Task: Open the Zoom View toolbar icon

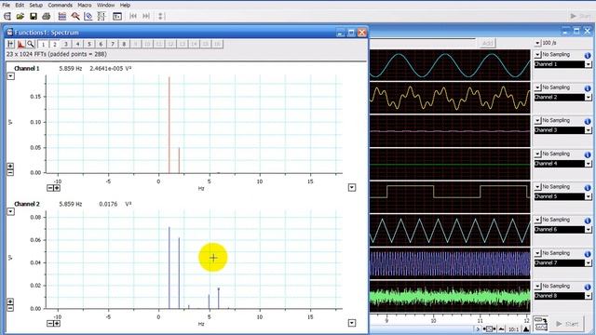Action: tap(74, 16)
